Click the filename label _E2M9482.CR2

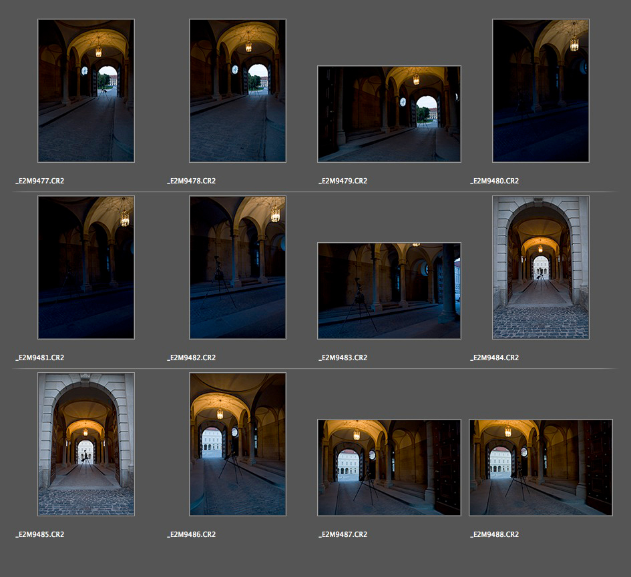(192, 358)
